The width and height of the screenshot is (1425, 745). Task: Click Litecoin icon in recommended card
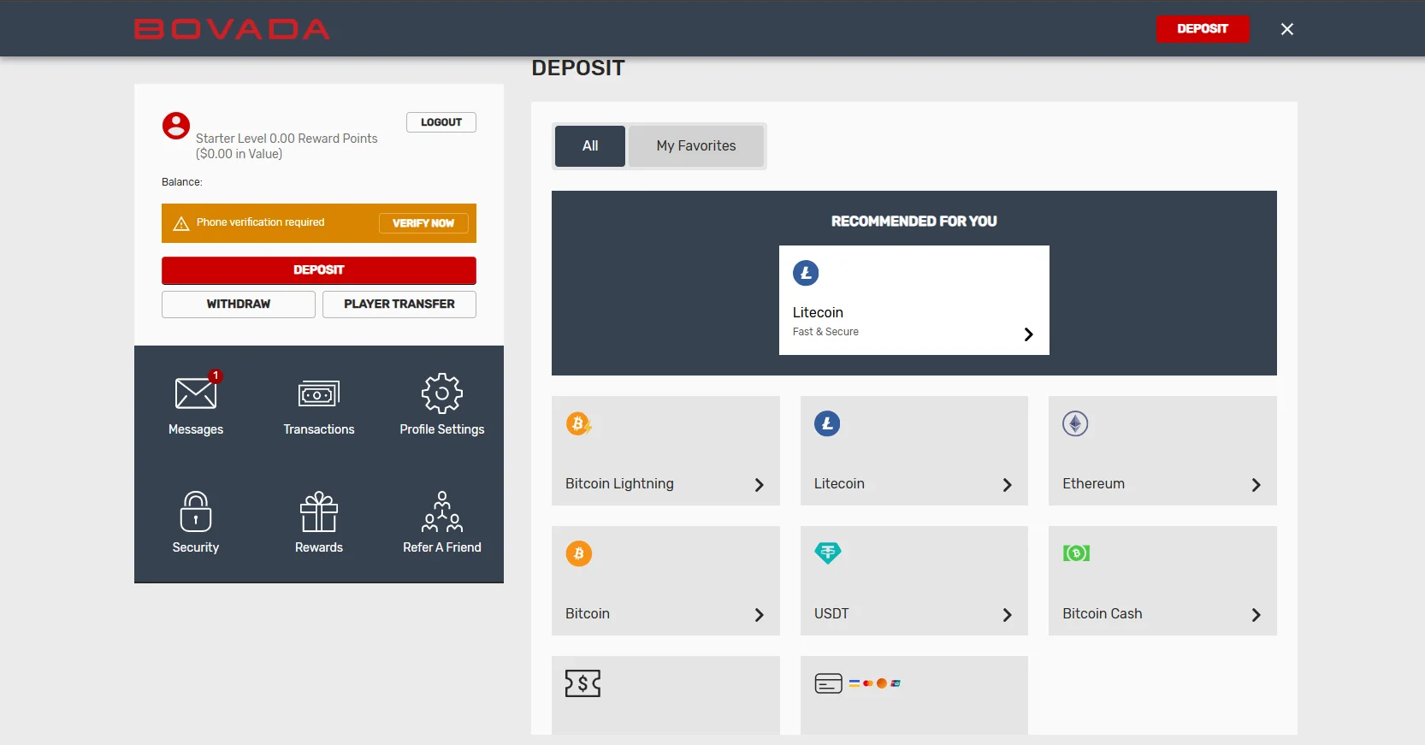806,273
